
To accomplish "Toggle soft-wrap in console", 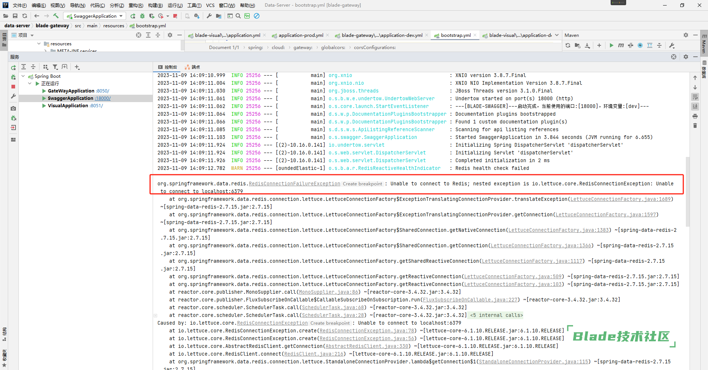I will coord(695,97).
